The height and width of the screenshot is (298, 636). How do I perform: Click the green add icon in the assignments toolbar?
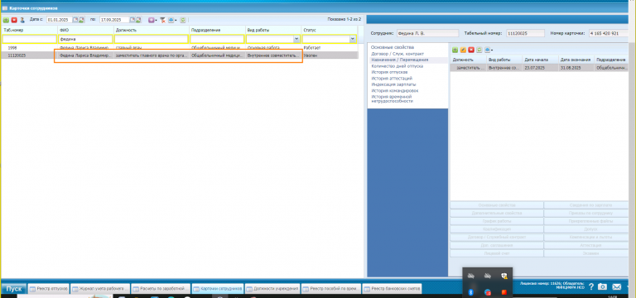[455, 50]
